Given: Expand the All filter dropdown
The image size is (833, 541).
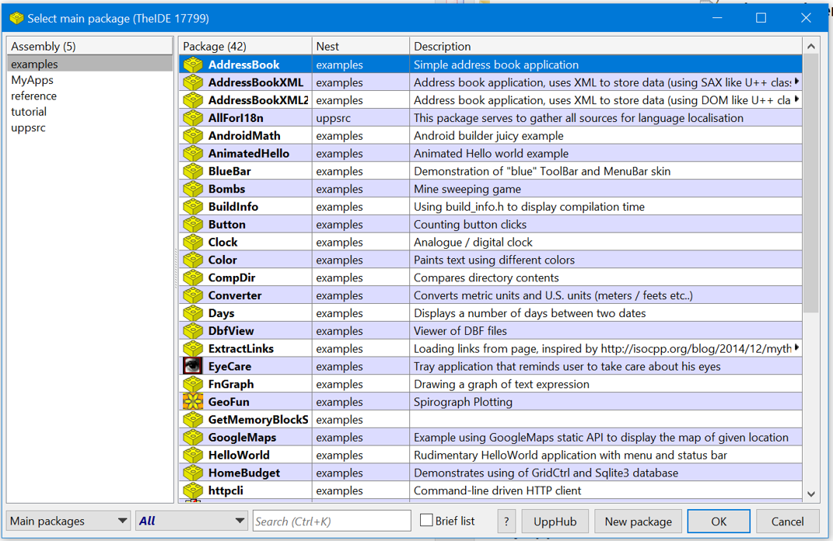Looking at the screenshot, I should tap(191, 521).
